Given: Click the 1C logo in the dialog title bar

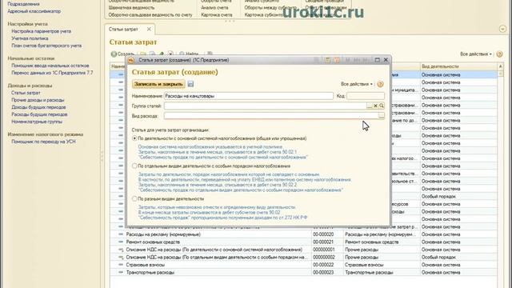Looking at the screenshot, I should [x=131, y=60].
